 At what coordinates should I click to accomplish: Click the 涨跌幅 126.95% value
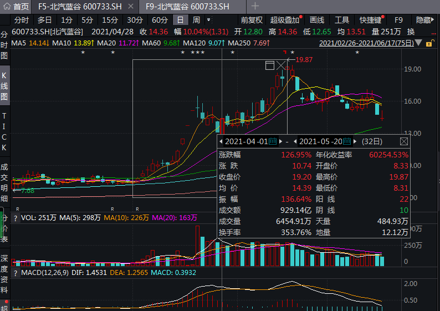coord(296,155)
